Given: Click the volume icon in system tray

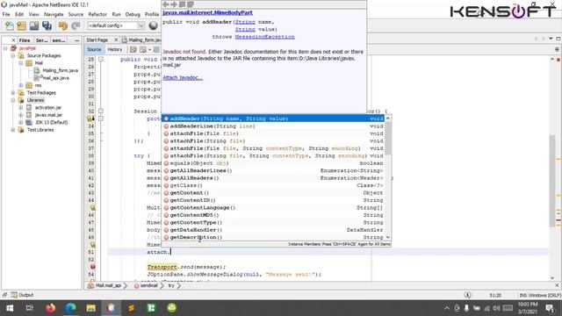Looking at the screenshot, I should click(x=496, y=308).
